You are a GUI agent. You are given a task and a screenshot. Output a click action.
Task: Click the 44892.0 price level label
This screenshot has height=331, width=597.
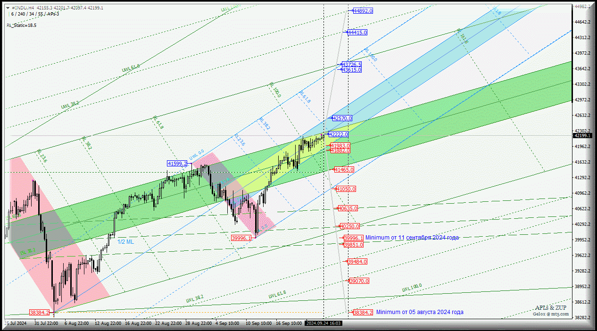[x=363, y=11]
